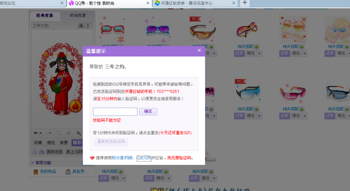Open 赠送 dropdown under blue hot sunglasses

pyautogui.click(x=259, y=116)
